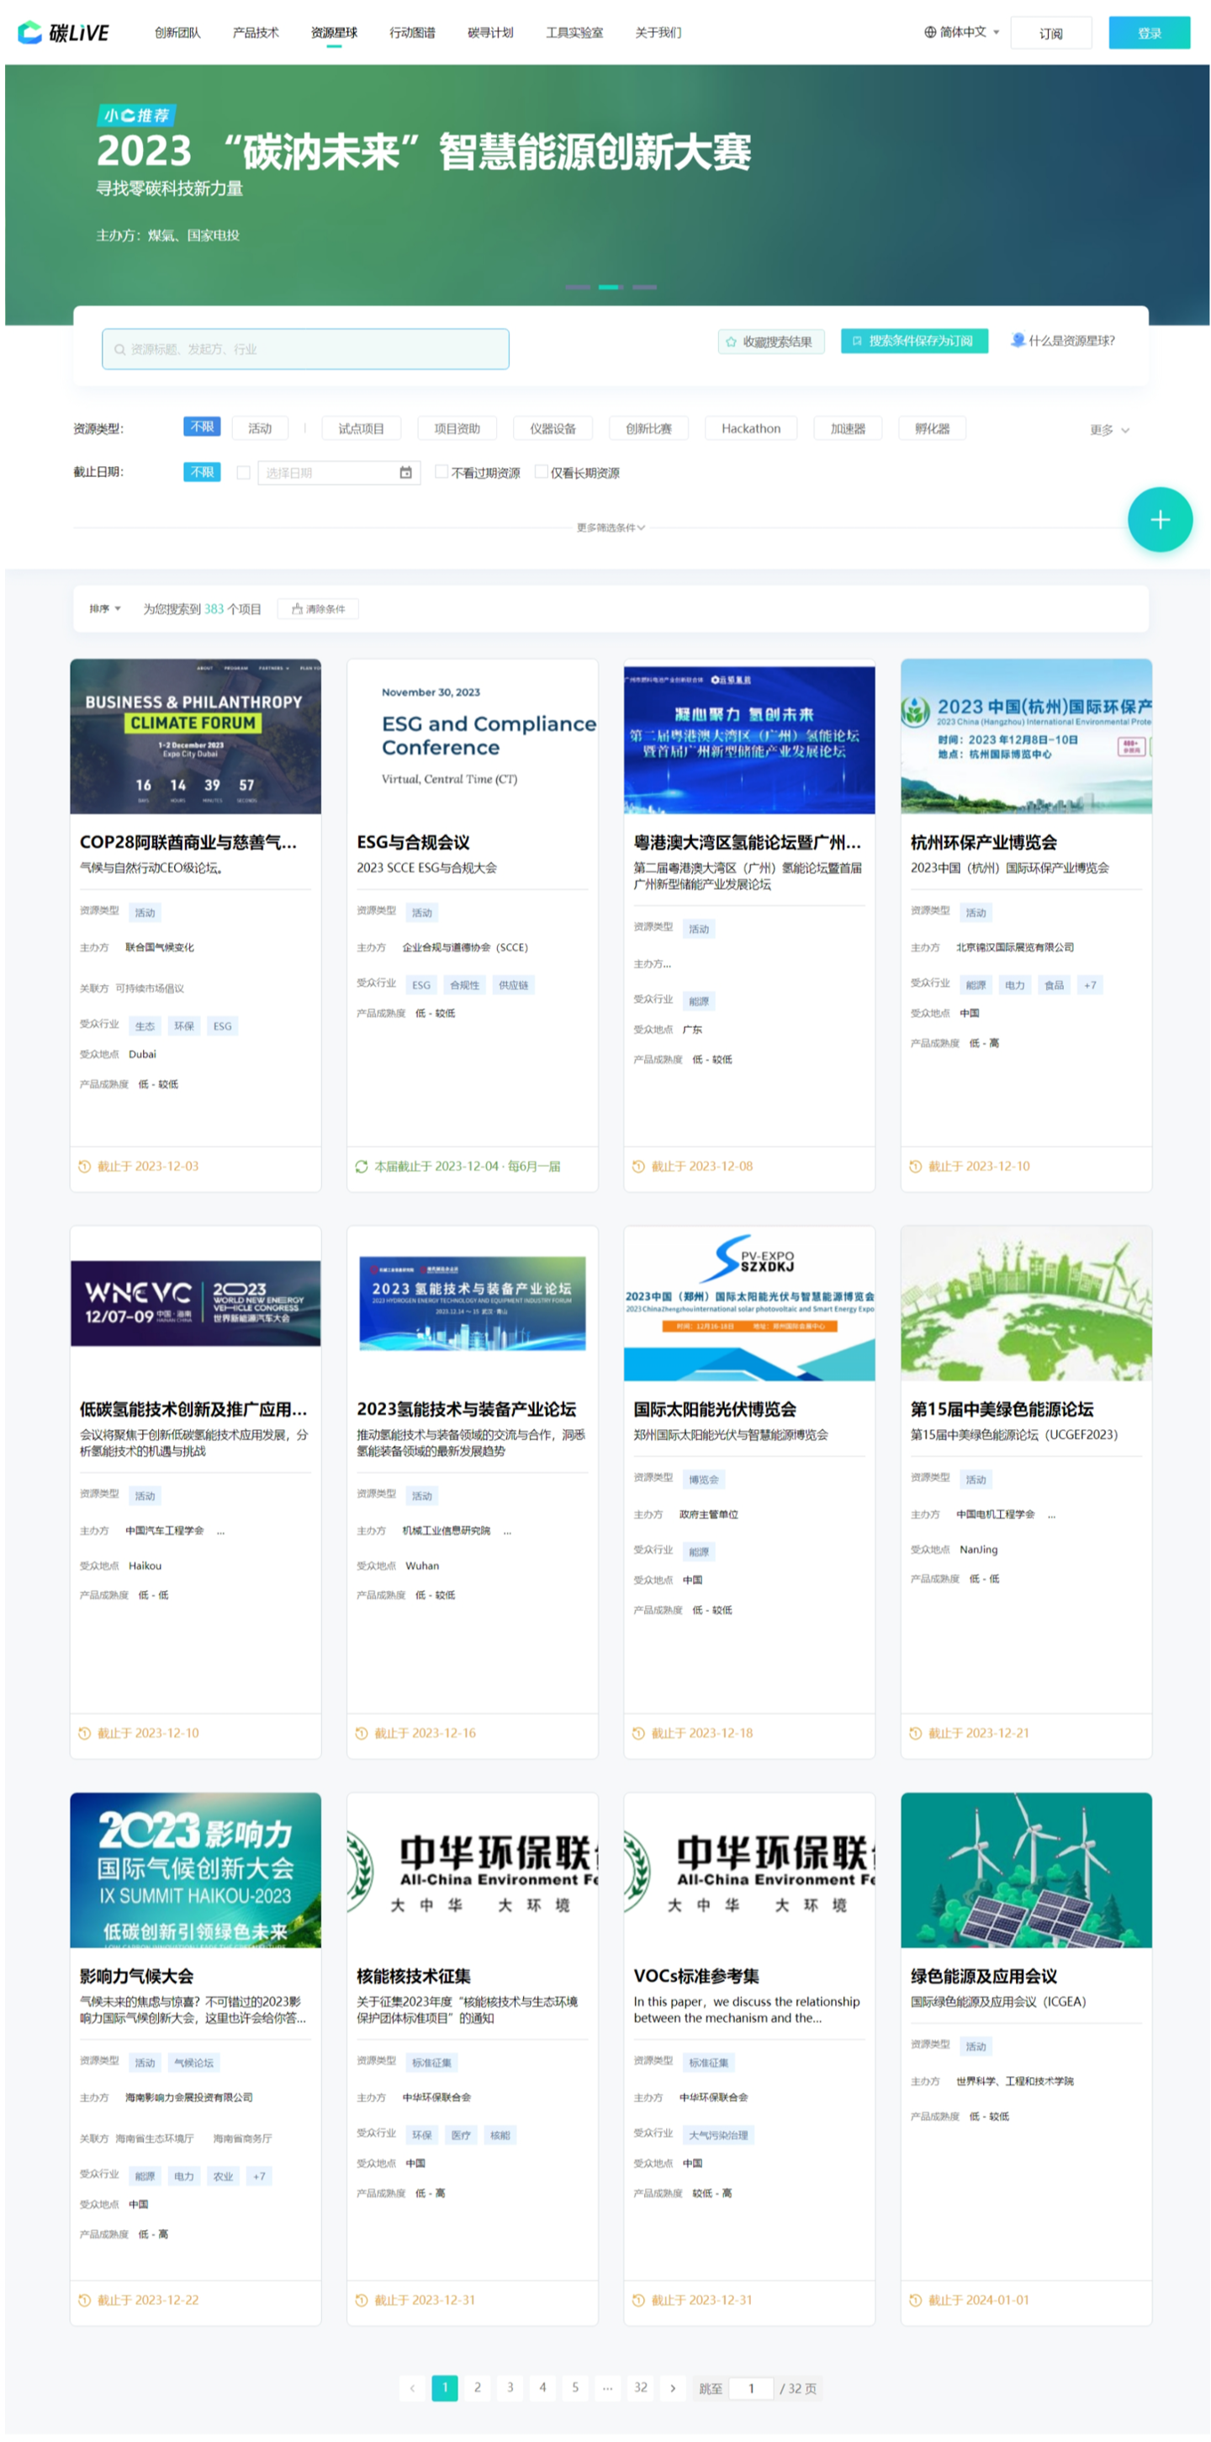Expand 更多筛选条件
1211x2442 pixels.
click(611, 528)
